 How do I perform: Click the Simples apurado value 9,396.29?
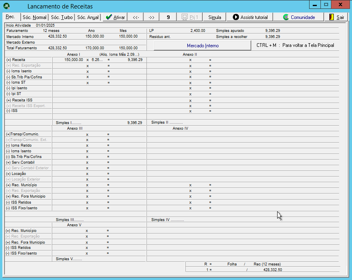273,30
